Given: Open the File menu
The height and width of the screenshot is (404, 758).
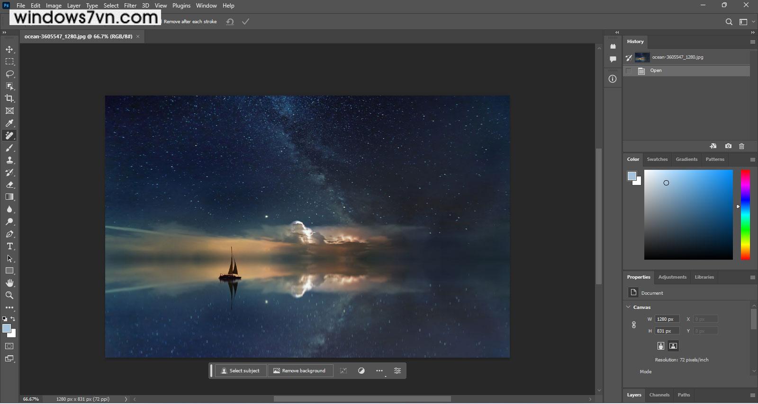Looking at the screenshot, I should [21, 6].
